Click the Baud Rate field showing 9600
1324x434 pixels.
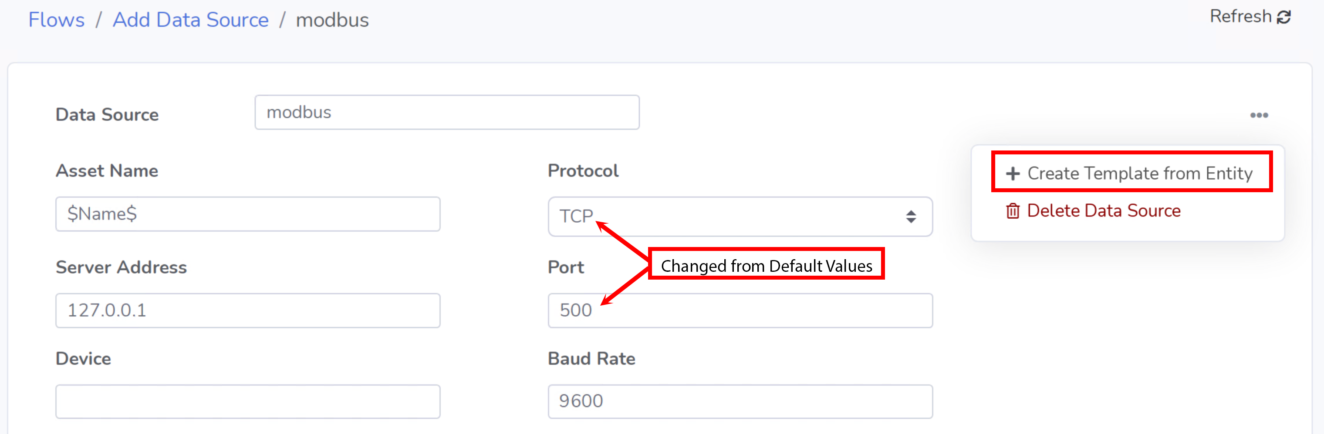pyautogui.click(x=740, y=401)
